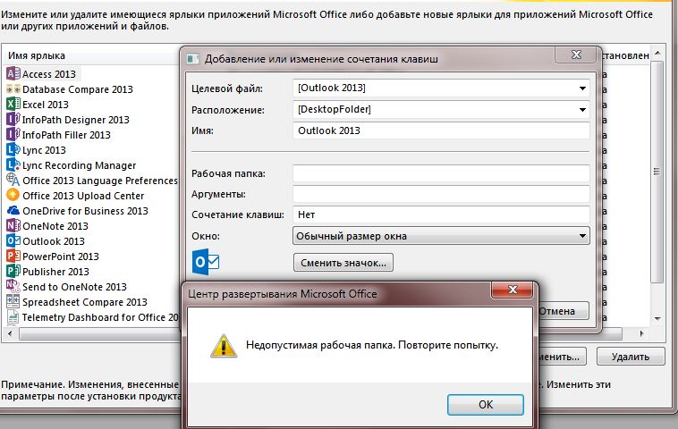Viewport: 678px width, 429px height.
Task: Click the Удалить (Delete) button
Action: click(x=631, y=357)
